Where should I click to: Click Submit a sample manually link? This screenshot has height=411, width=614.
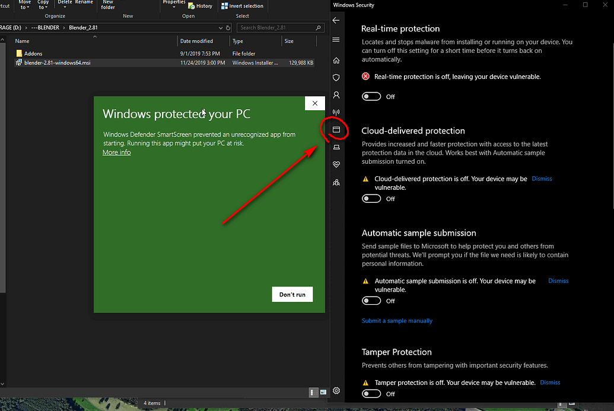pos(397,321)
